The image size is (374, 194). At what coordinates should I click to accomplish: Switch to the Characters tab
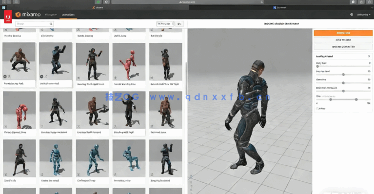pos(51,15)
